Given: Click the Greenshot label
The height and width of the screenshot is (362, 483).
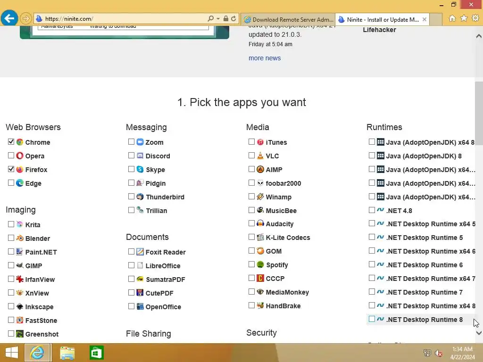Looking at the screenshot, I should pos(42,334).
